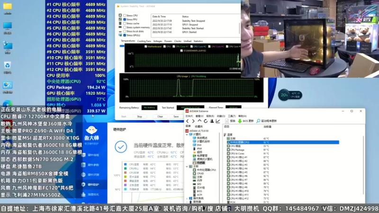Expand the 操作系统 tree node in AIDA64
Image resolution: width=379 pixels, height=213 pixels.
point(187,198)
